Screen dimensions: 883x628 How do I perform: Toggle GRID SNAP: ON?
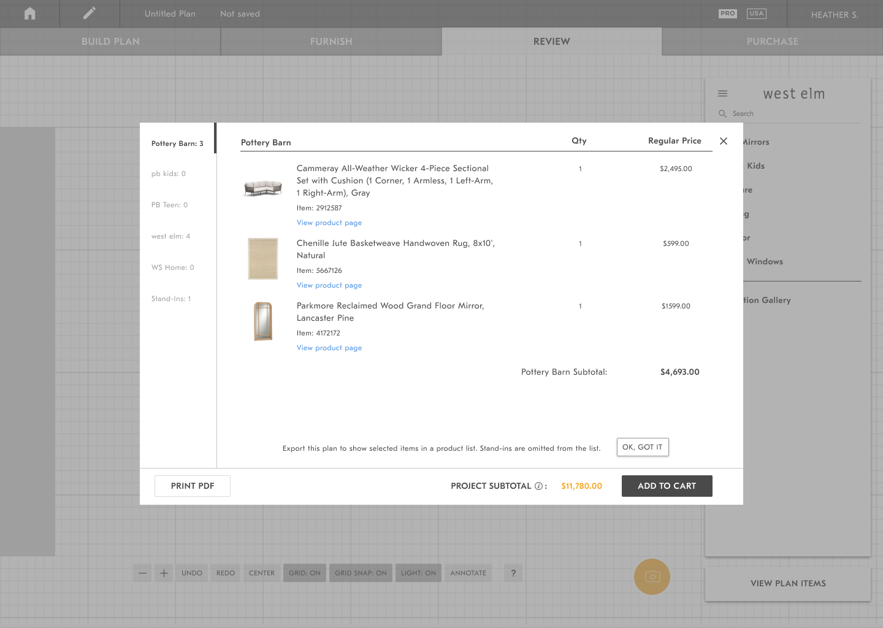[361, 573]
